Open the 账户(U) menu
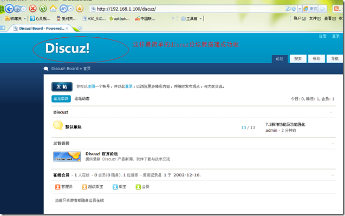This screenshot has height=216, width=345. click(300, 18)
